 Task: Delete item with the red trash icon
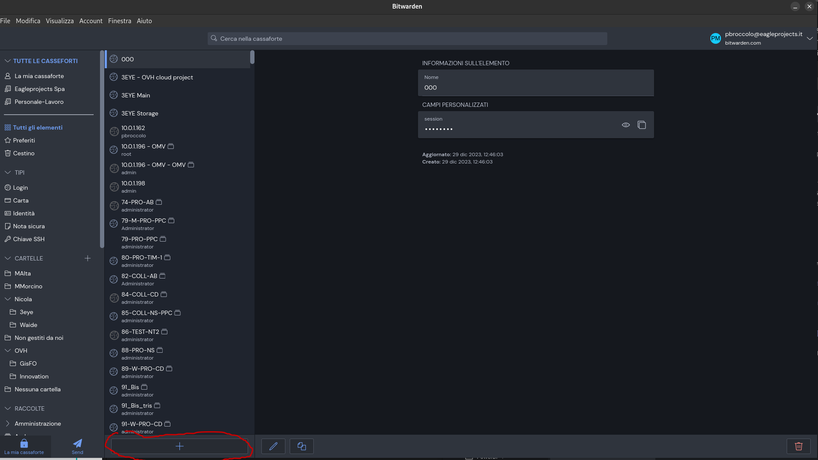coord(798,446)
